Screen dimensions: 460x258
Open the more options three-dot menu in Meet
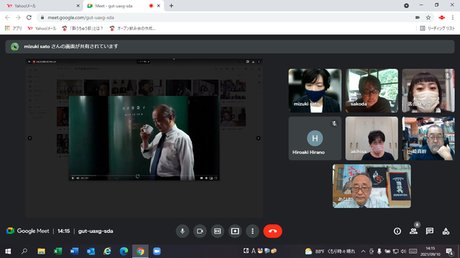(252, 231)
